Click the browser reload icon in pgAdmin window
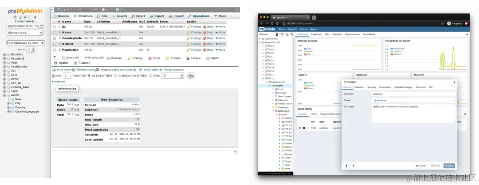Viewport: 479px width, 185px height. coord(272,23)
